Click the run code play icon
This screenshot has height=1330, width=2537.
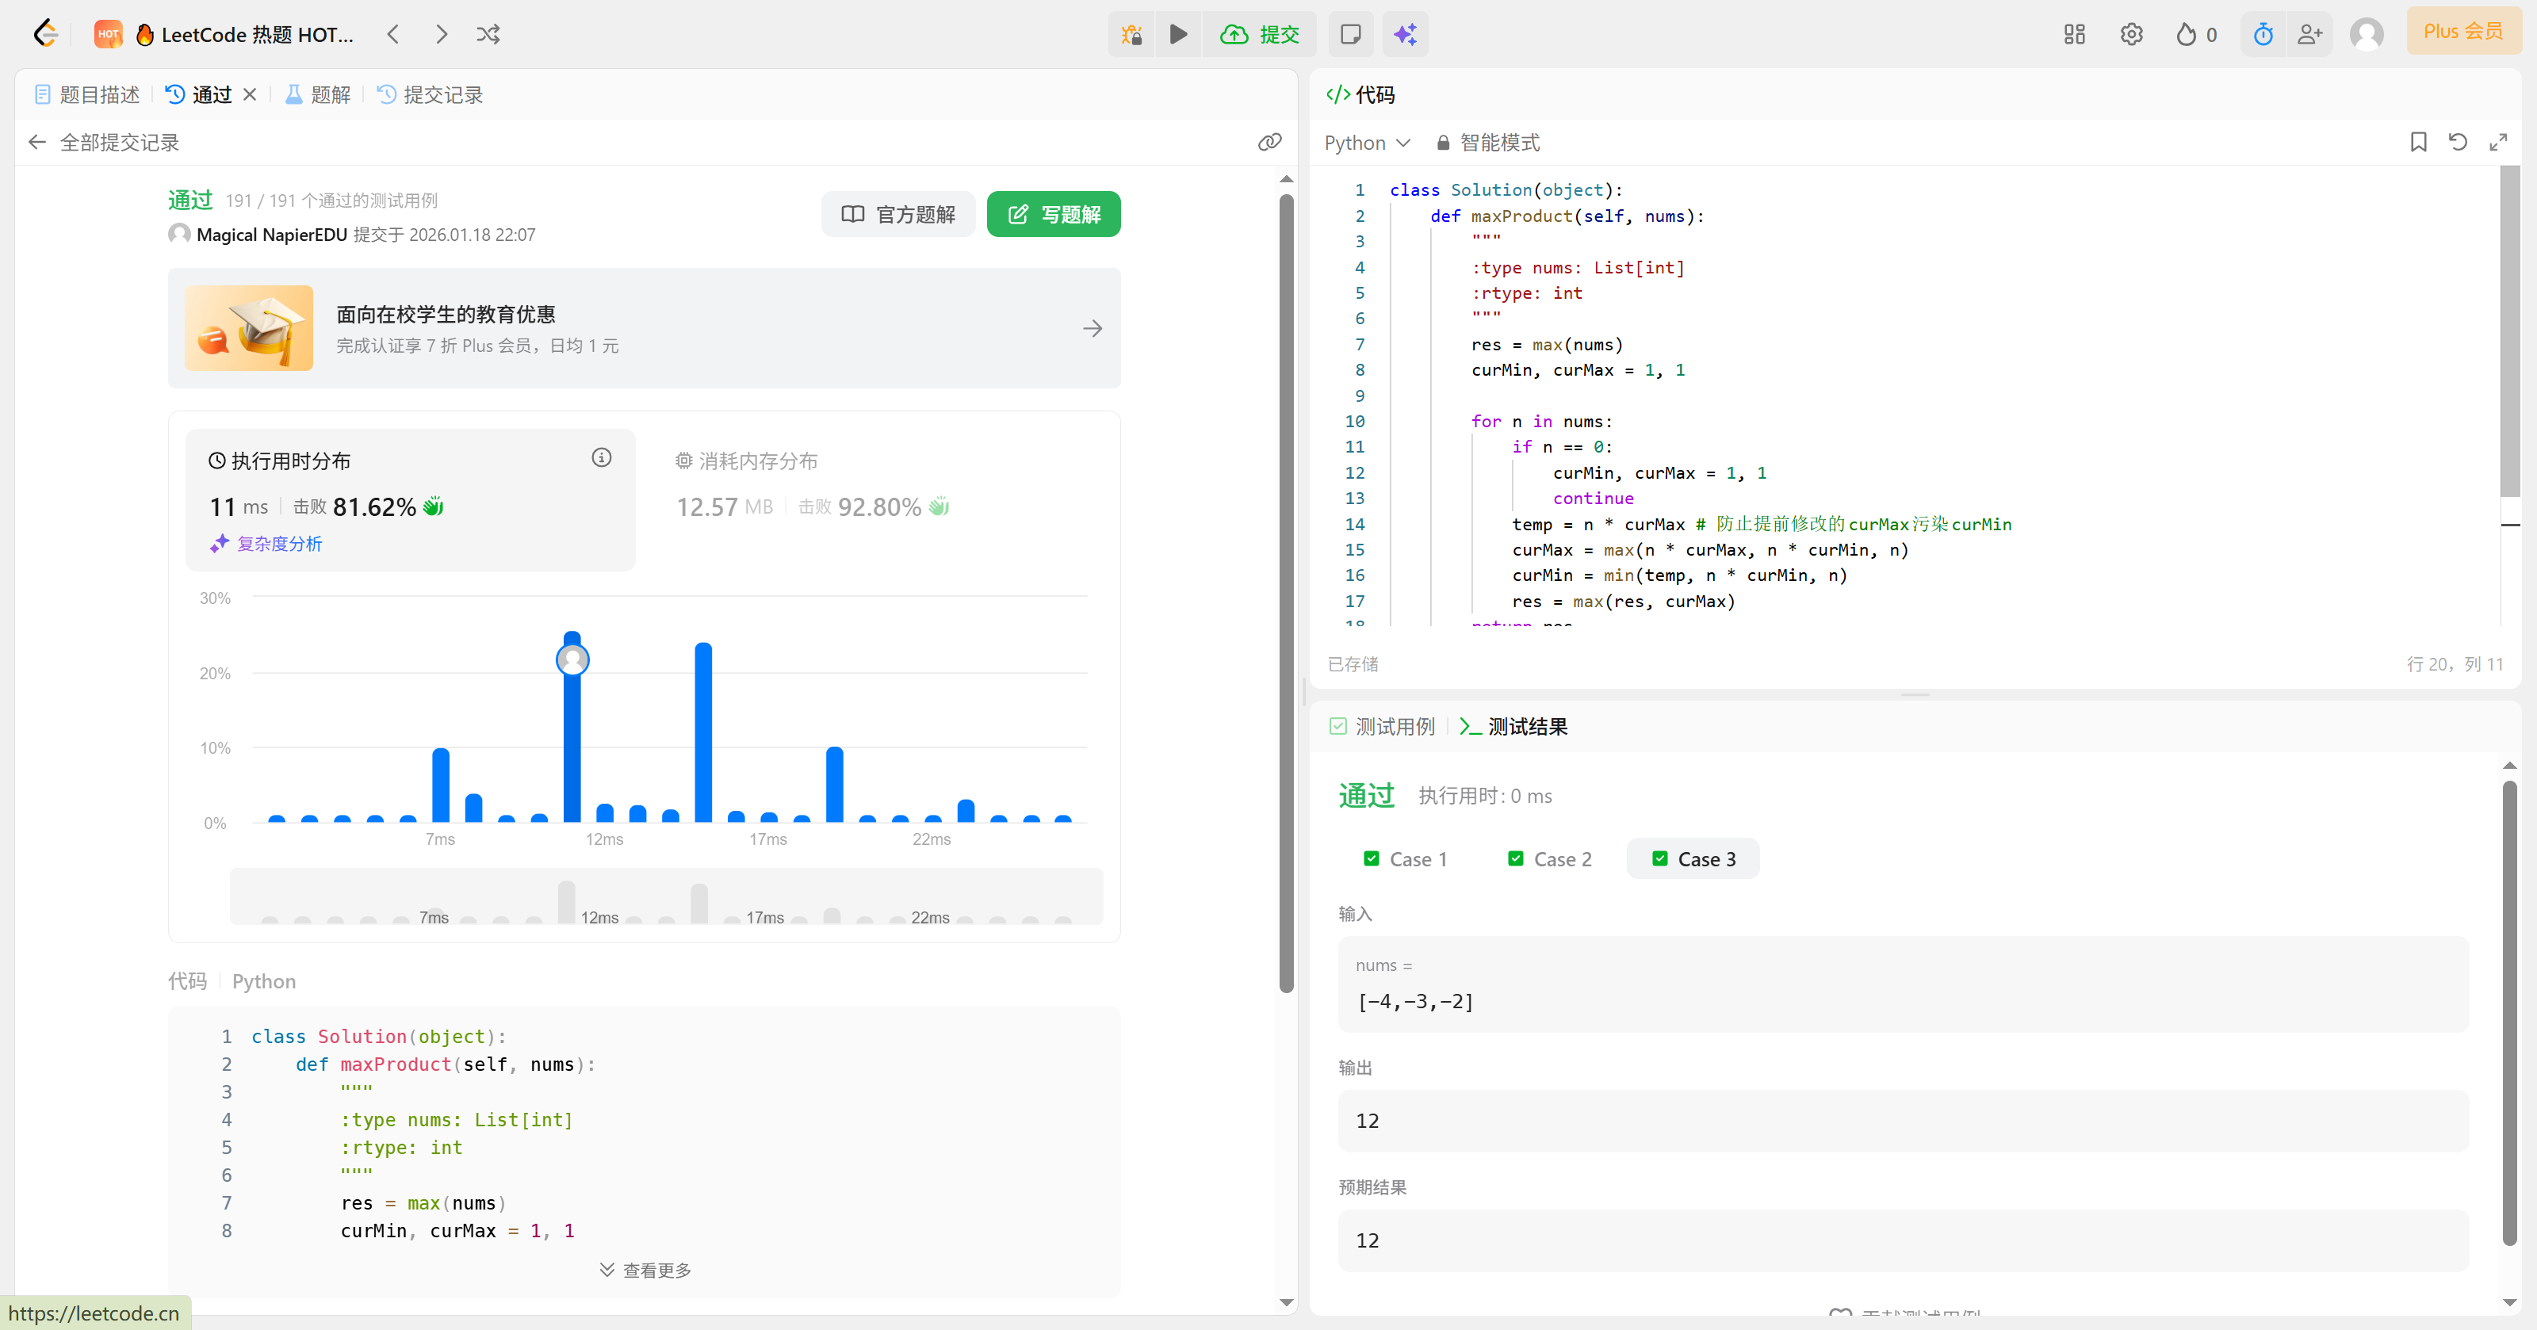coord(1178,34)
